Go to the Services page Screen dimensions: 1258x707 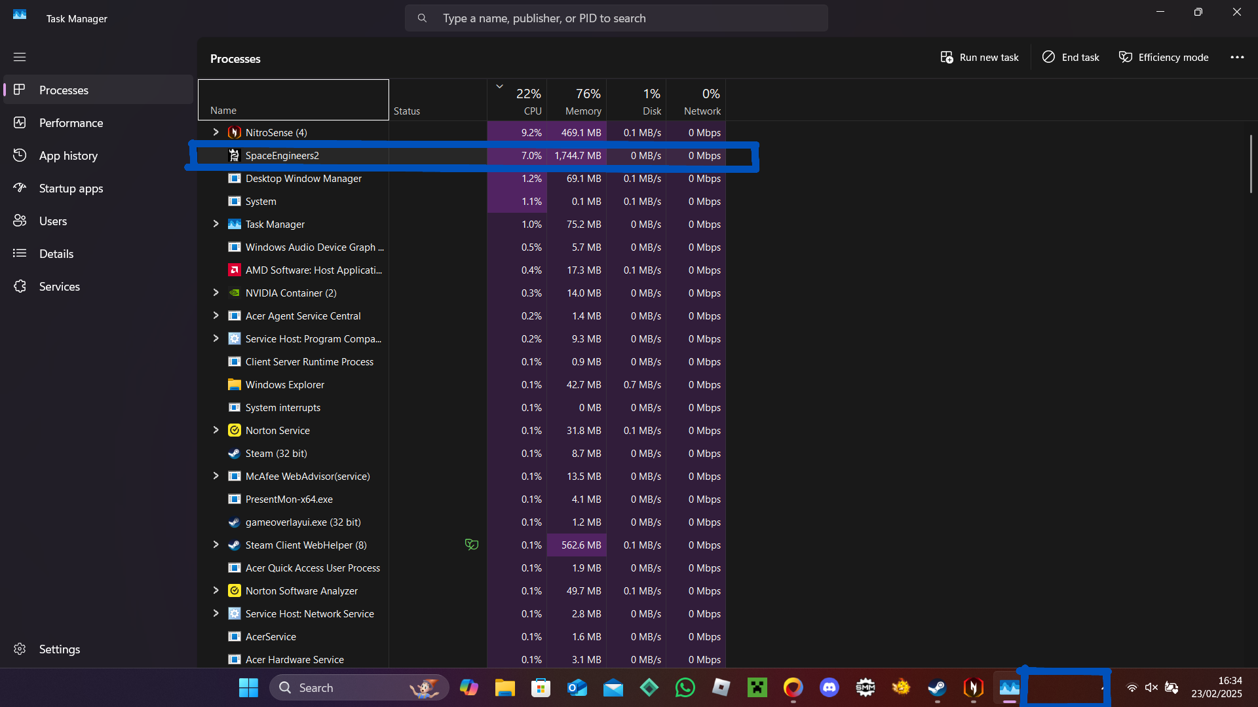click(59, 287)
